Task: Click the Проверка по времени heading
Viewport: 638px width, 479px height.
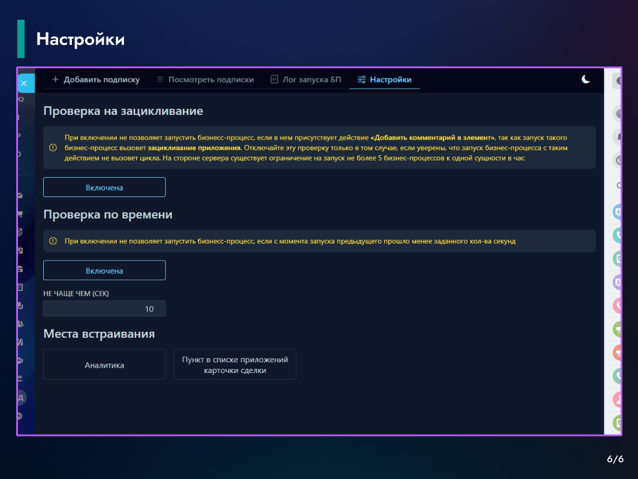Action: [x=108, y=214]
